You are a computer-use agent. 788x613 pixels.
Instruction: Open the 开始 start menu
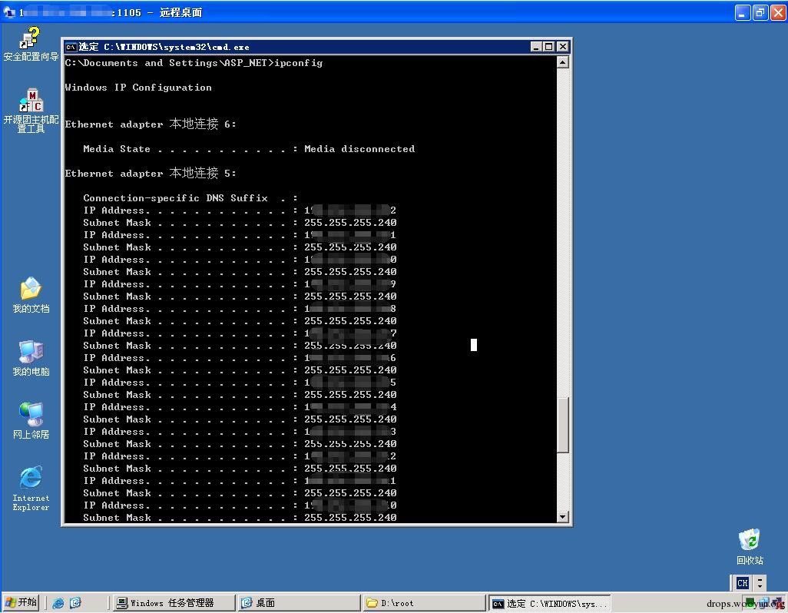[x=21, y=602]
